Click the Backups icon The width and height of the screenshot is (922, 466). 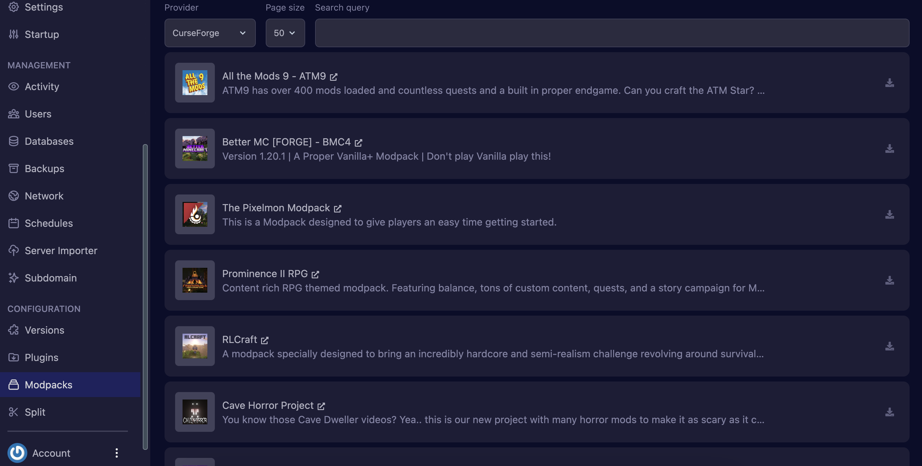13,168
